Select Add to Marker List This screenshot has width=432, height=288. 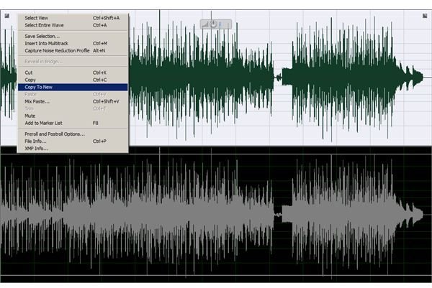click(73, 123)
